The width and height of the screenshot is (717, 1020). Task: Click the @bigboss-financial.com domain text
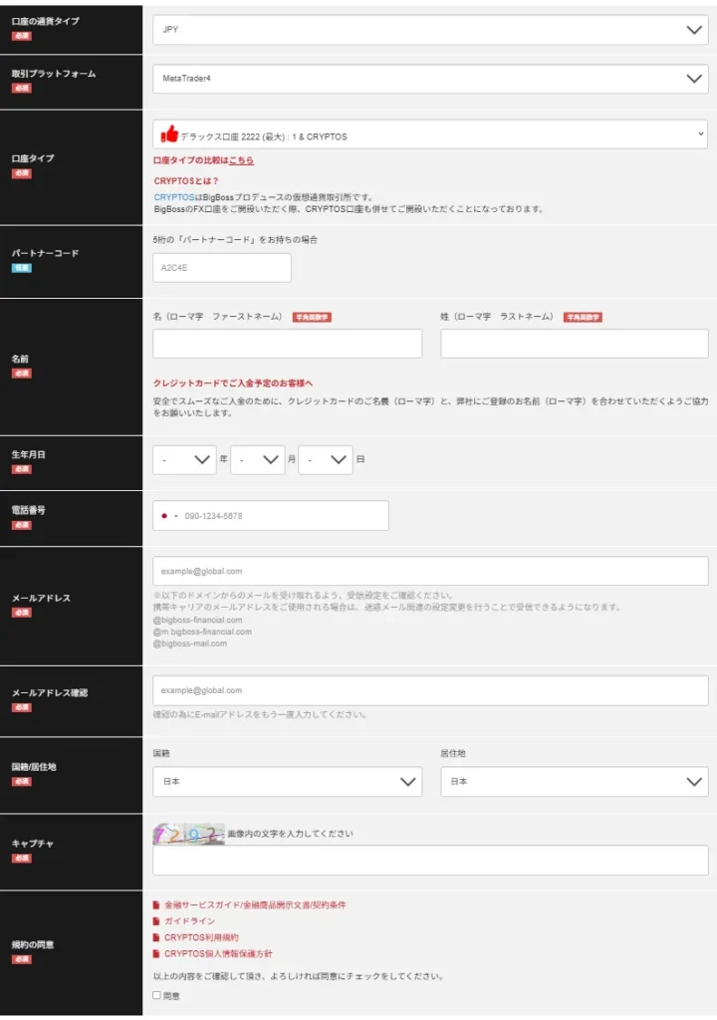click(198, 620)
